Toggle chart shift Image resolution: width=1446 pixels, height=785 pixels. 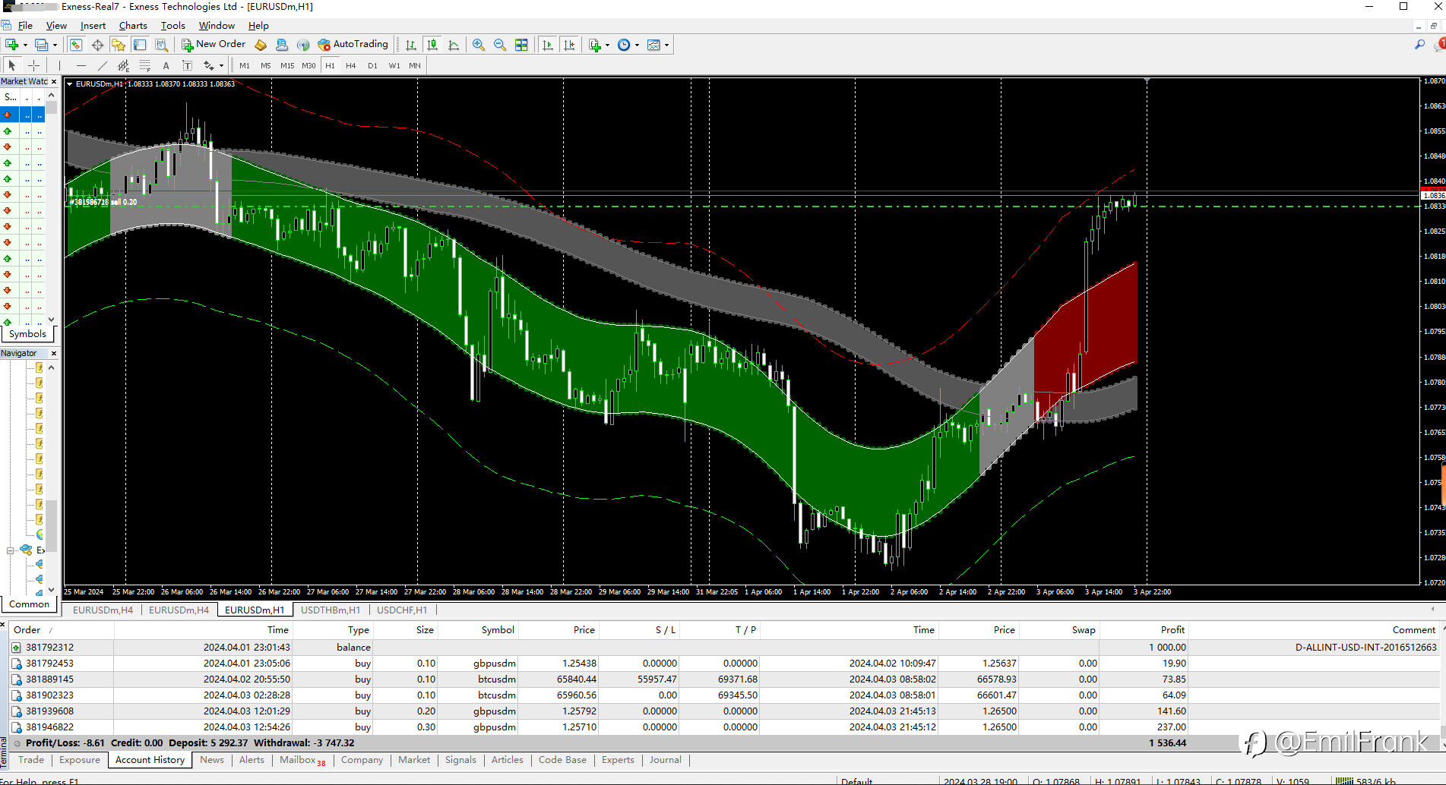click(x=569, y=45)
